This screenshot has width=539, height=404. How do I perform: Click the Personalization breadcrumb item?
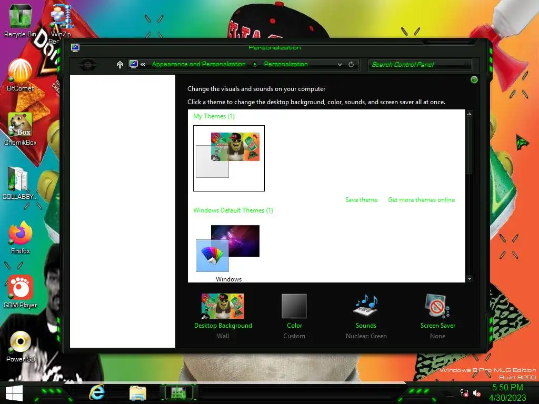pyautogui.click(x=286, y=64)
